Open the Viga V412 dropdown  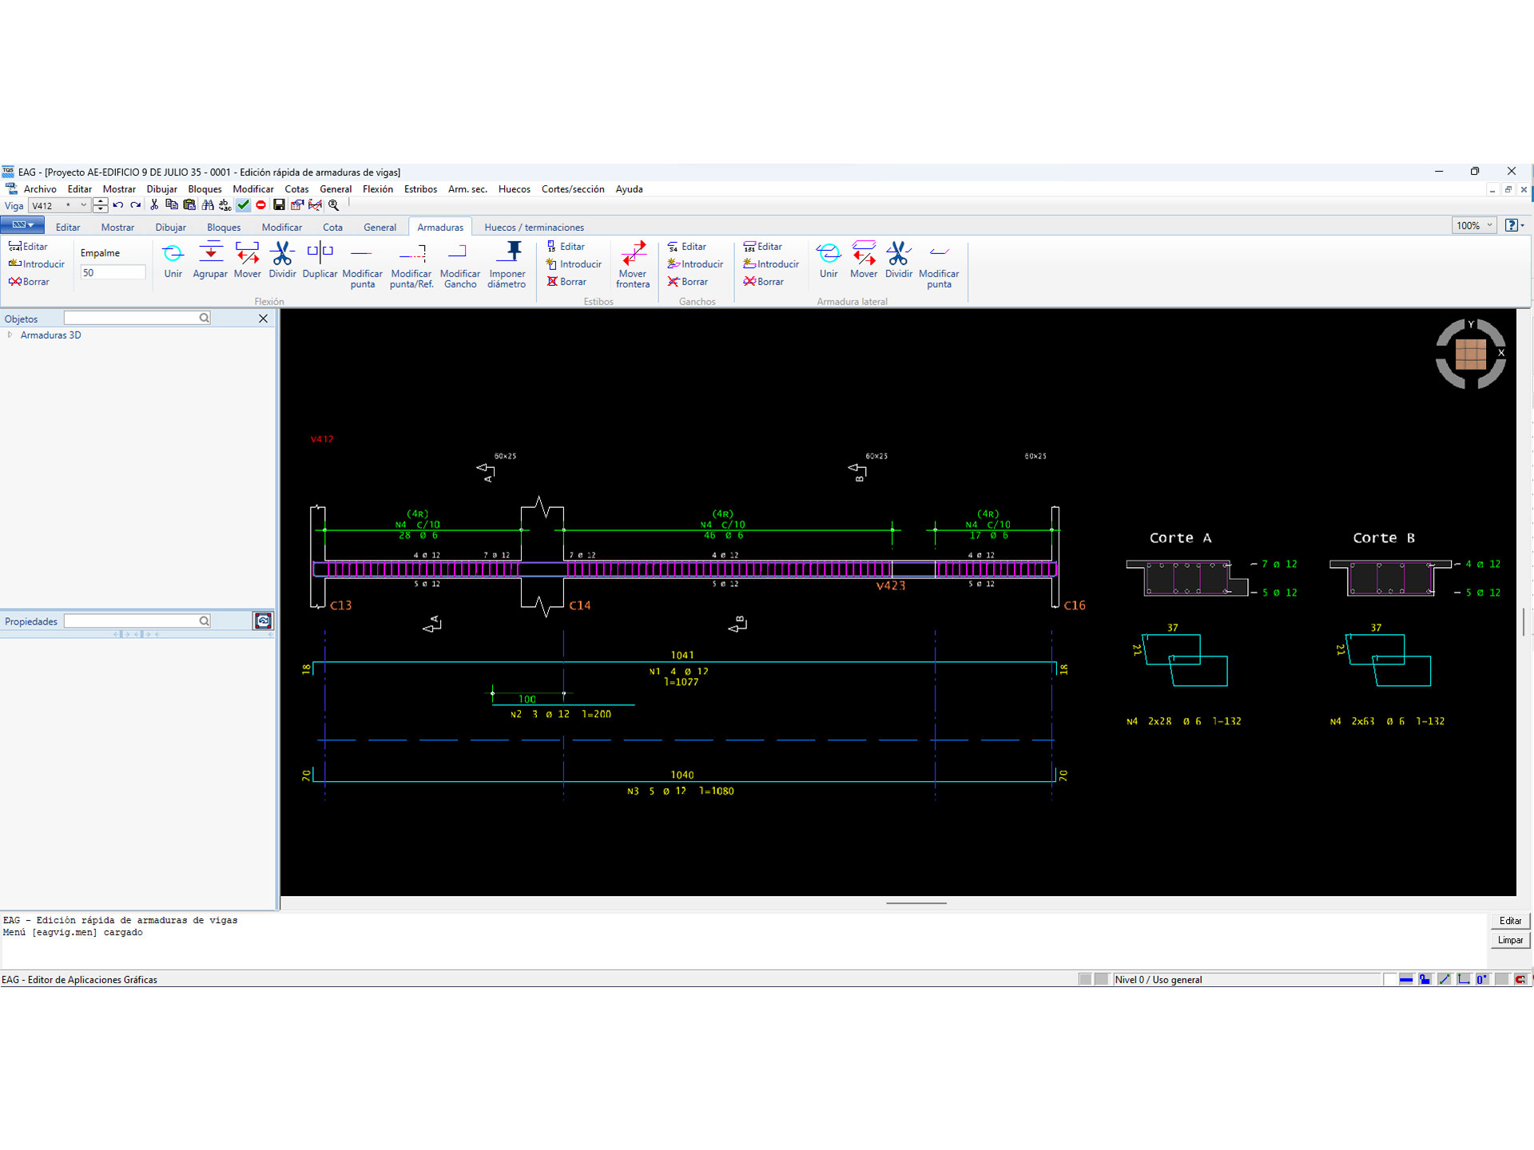click(x=83, y=205)
